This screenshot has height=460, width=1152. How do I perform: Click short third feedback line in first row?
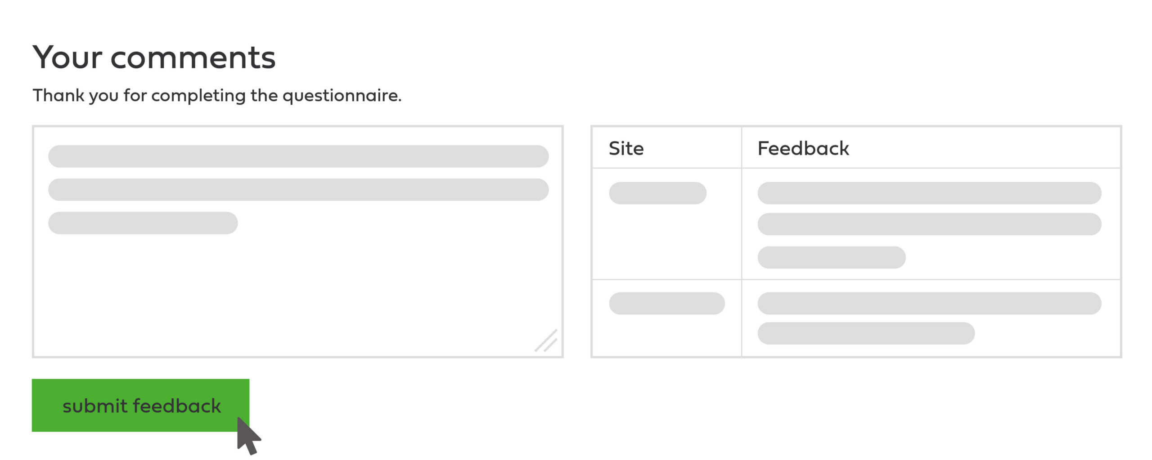click(x=831, y=257)
